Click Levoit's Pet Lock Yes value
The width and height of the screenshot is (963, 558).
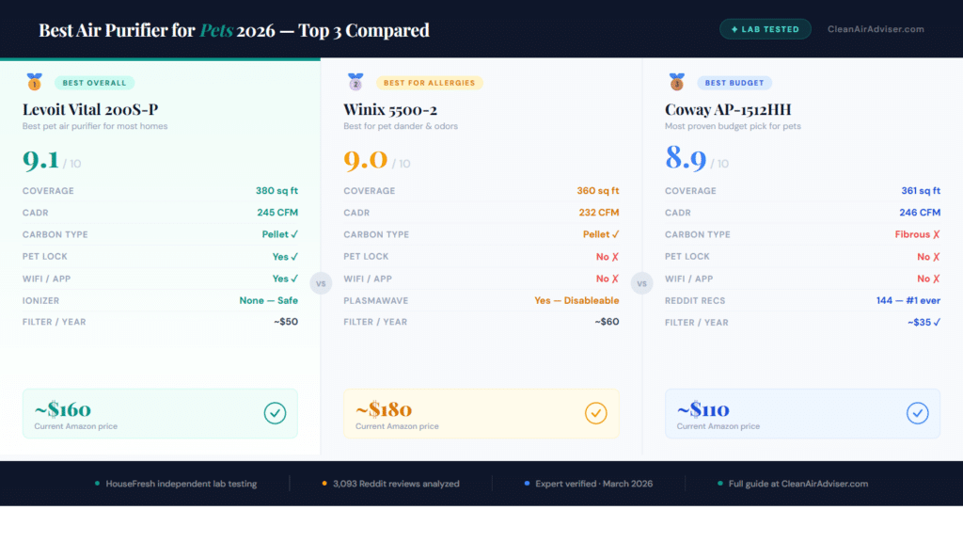(x=285, y=257)
